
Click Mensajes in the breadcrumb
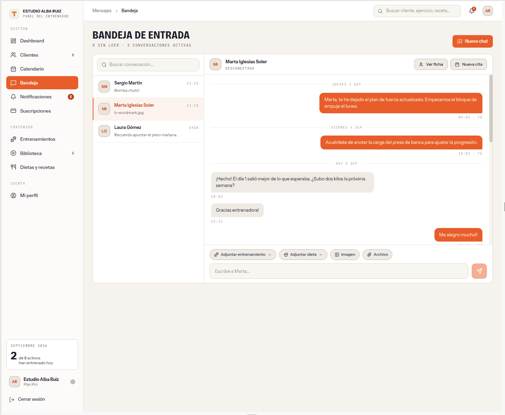[102, 11]
